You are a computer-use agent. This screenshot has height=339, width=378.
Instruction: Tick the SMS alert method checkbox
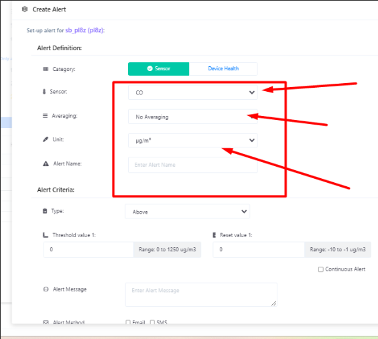click(x=152, y=322)
